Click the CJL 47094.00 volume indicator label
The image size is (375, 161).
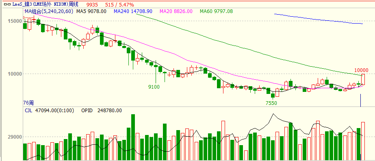[x=50, y=111]
